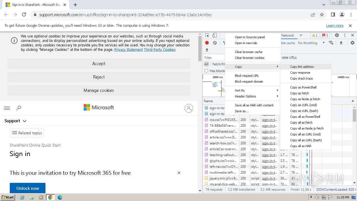
Task: Choose Copy as PowerShell
Action: pyautogui.click(x=305, y=87)
